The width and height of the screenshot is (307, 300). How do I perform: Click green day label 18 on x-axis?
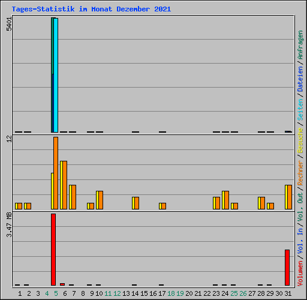(171, 293)
